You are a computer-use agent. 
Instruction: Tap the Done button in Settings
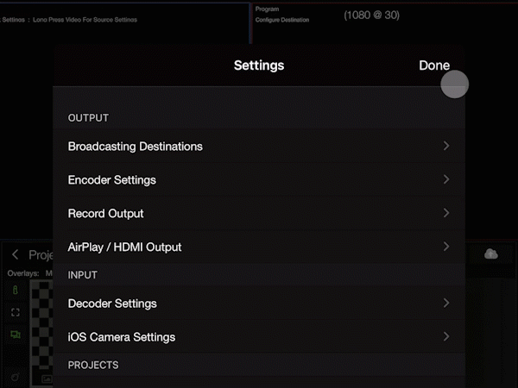coord(433,66)
